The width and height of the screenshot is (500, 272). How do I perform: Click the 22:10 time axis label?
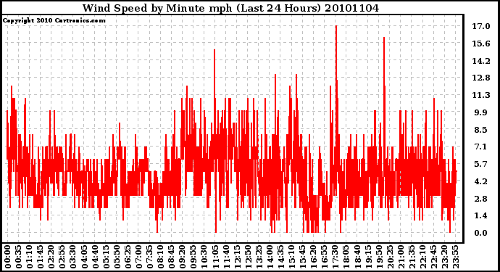click(423, 257)
